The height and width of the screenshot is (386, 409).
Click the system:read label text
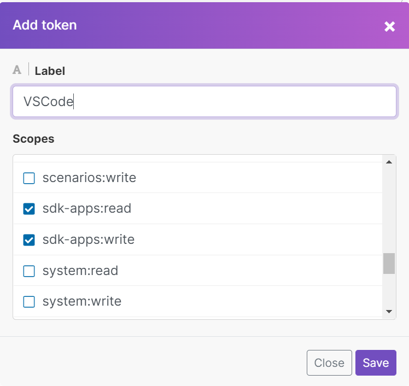pyautogui.click(x=80, y=271)
